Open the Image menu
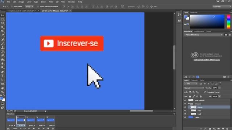This screenshot has height=130, width=232. pos(21,2)
